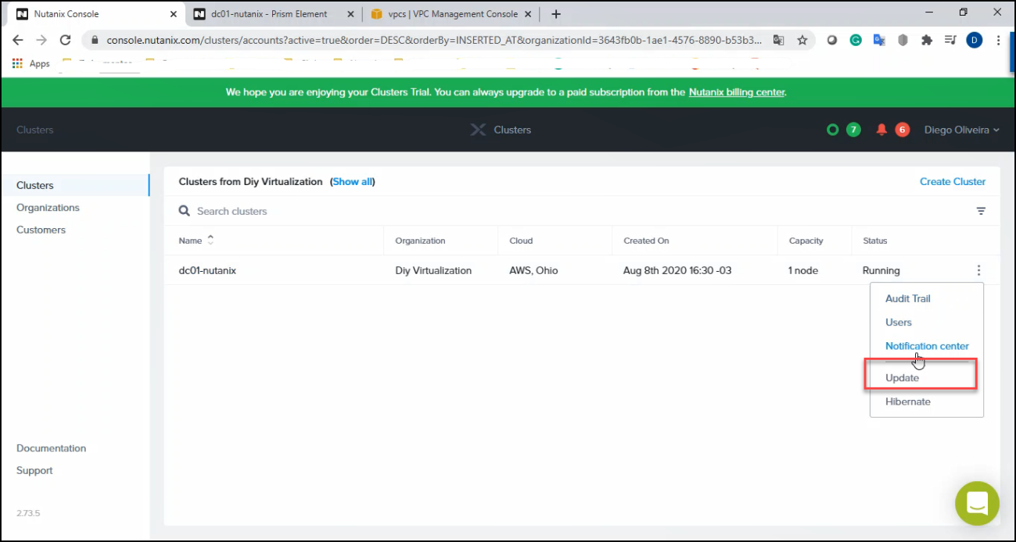Open Chrome extensions puzzle icon
Screen dimensions: 1016x542
[927, 40]
